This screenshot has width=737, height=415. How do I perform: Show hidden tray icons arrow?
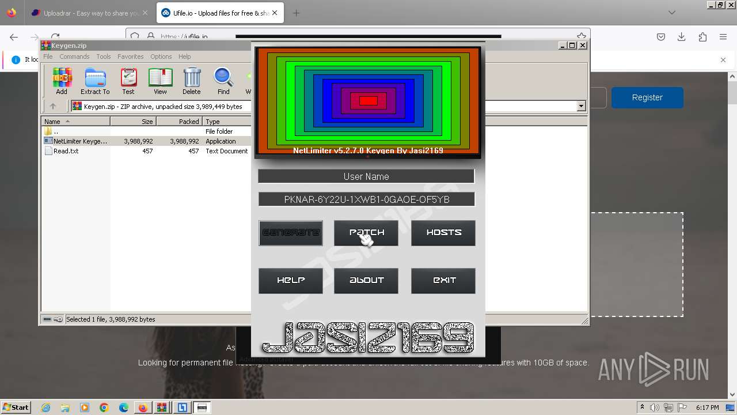pyautogui.click(x=642, y=408)
